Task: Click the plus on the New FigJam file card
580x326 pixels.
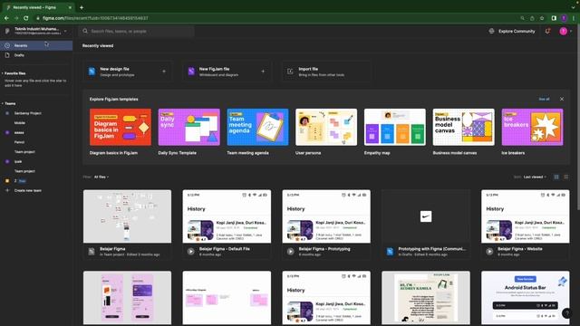Action: tap(263, 72)
